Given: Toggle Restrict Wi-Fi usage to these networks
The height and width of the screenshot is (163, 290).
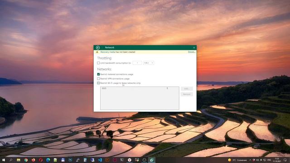Looking at the screenshot, I should click(98, 83).
